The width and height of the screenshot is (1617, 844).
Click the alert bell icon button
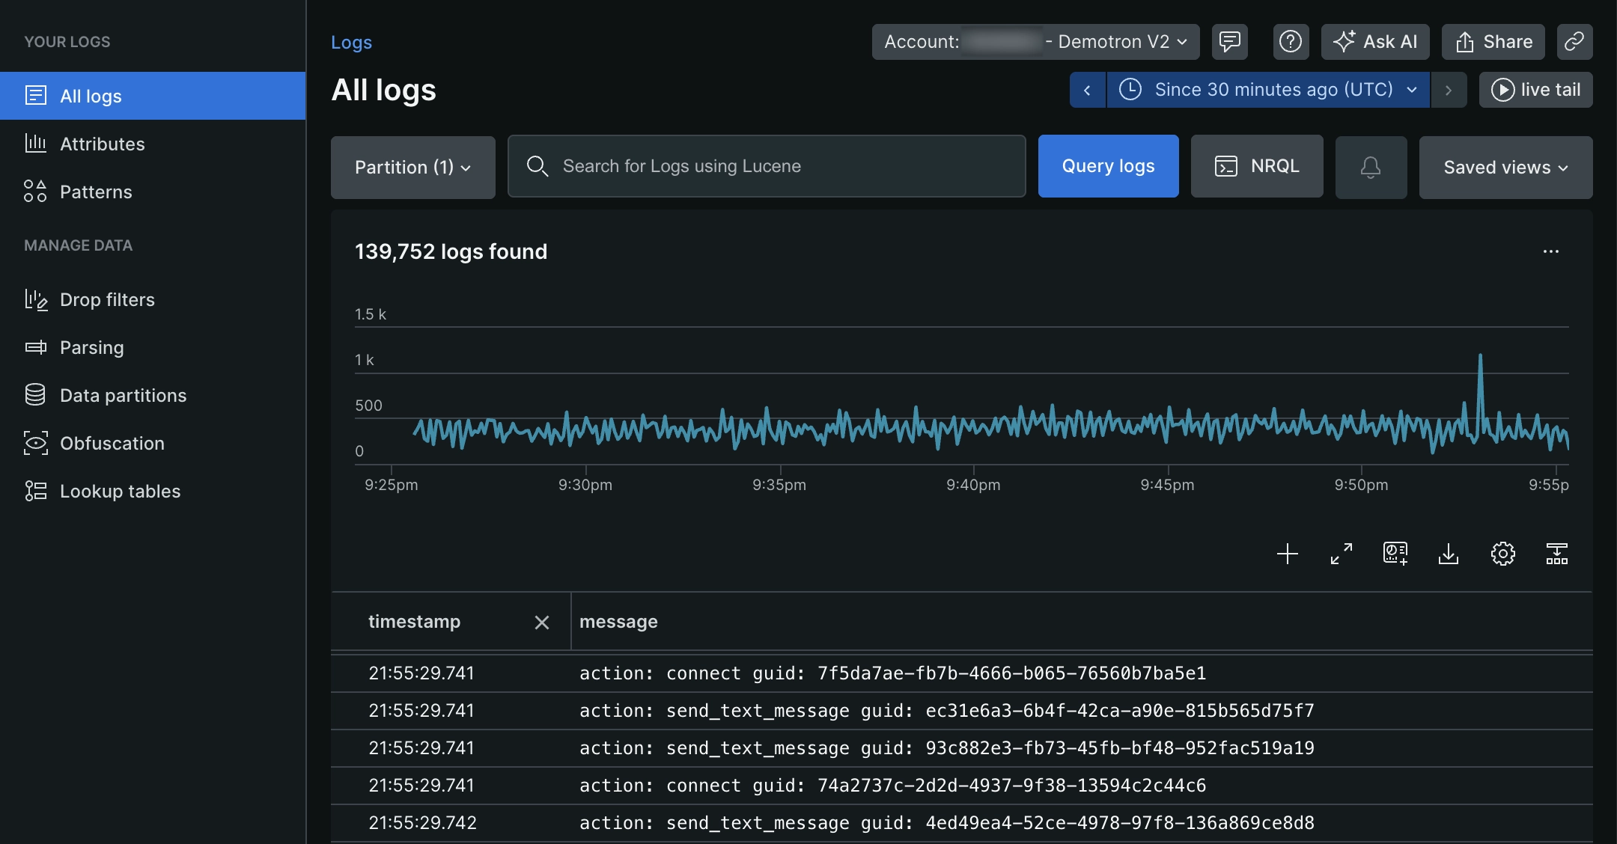click(1371, 167)
